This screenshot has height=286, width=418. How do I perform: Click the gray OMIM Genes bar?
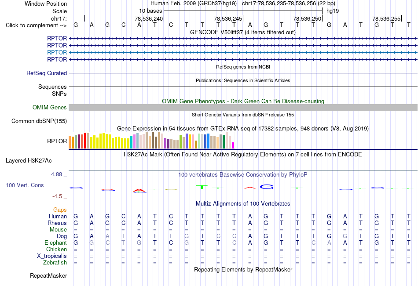point(243,107)
